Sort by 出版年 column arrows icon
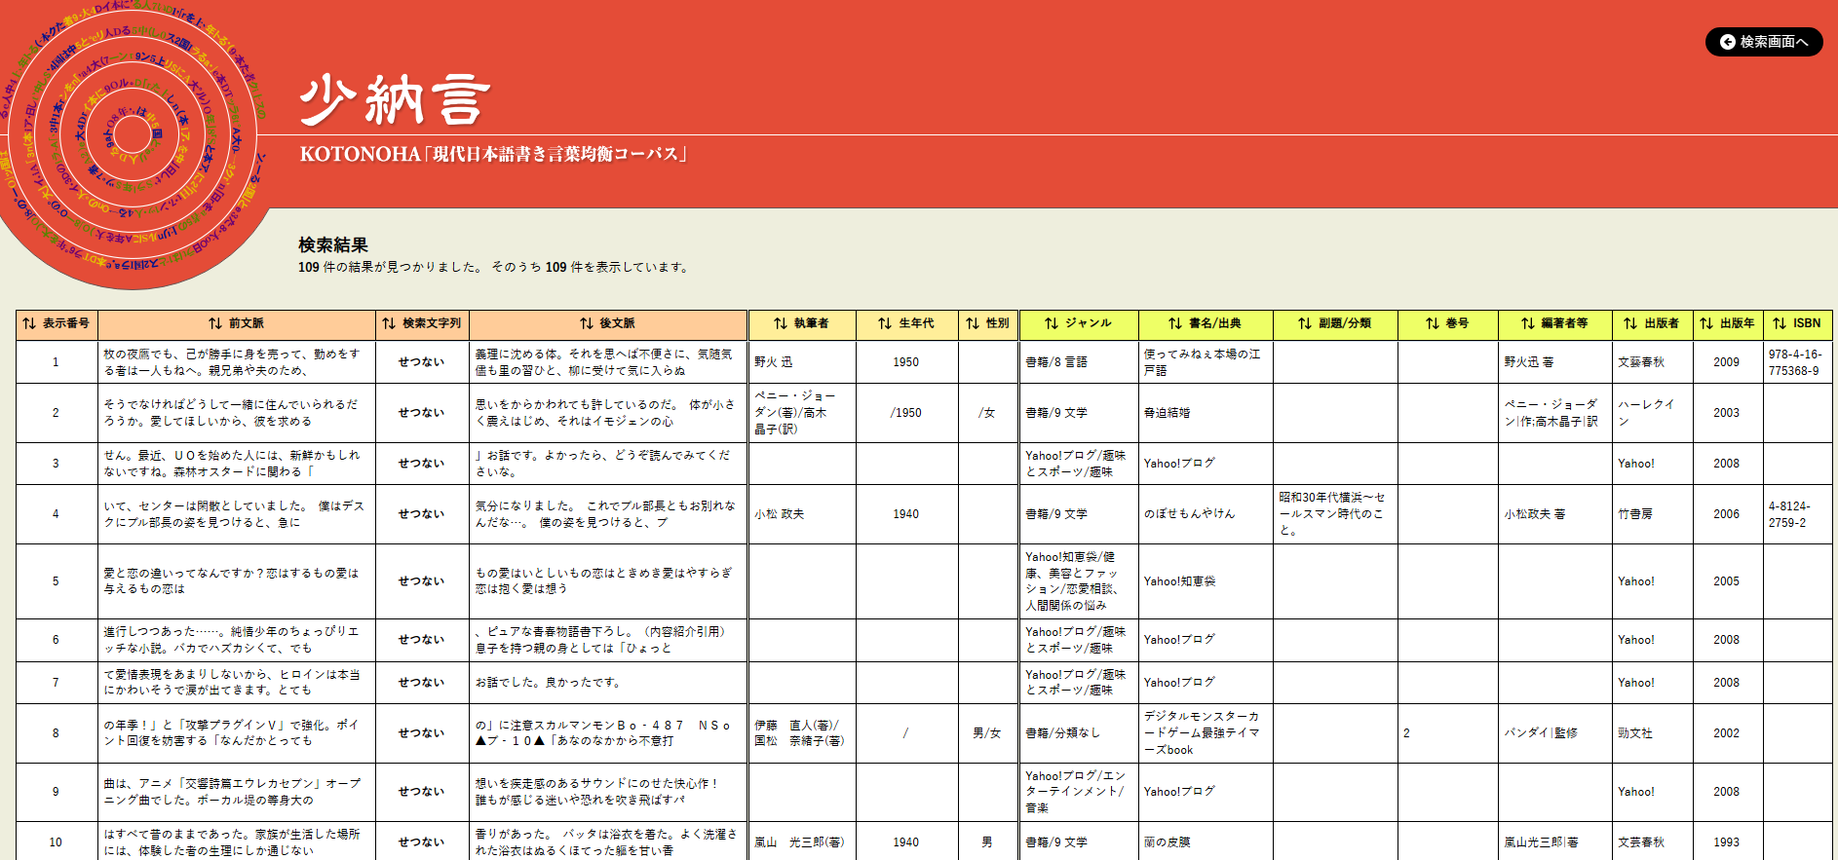Viewport: 1838px width, 860px height. 1706,323
